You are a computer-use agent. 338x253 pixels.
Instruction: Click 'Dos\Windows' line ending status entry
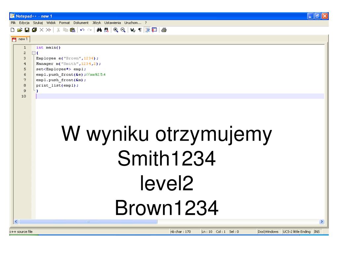268,232
